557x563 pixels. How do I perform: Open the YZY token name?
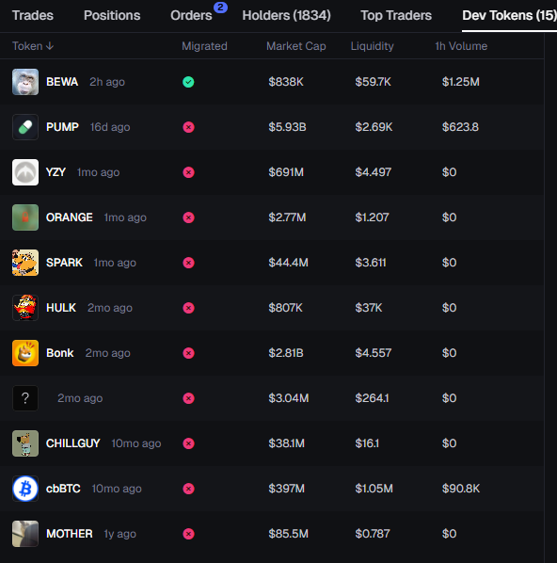(56, 172)
